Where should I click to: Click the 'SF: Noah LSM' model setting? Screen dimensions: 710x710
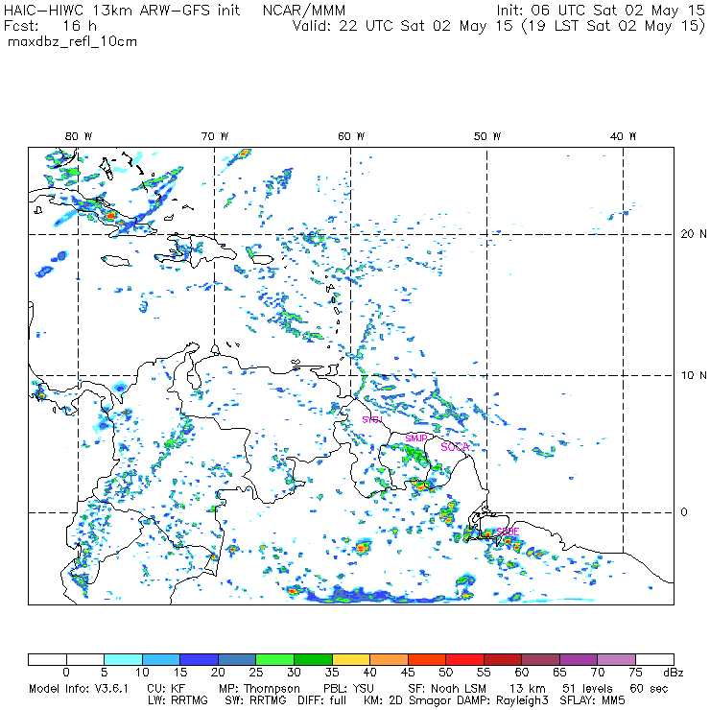(x=447, y=689)
